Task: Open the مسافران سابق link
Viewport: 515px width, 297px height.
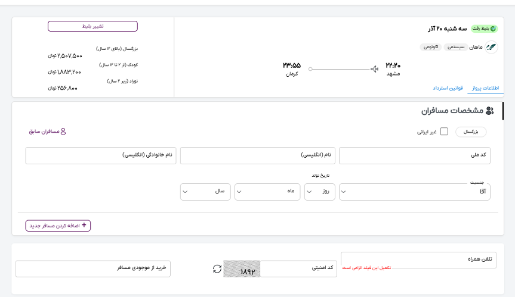Action: 47,132
